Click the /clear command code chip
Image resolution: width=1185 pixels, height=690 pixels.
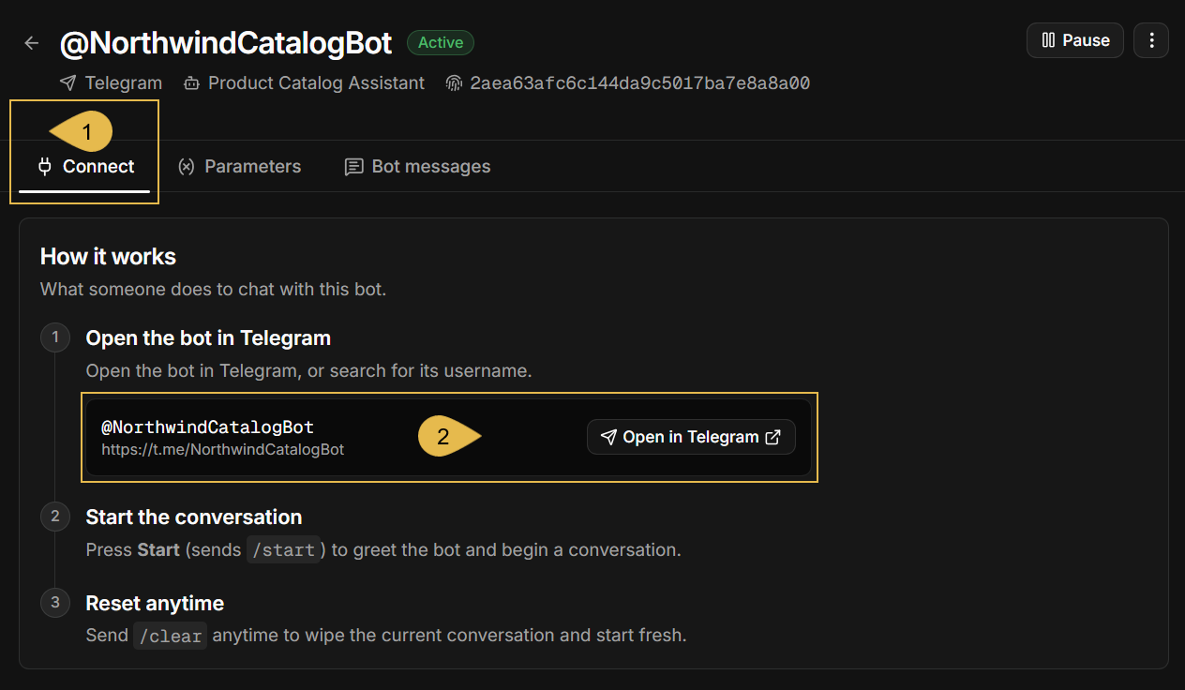(x=170, y=636)
